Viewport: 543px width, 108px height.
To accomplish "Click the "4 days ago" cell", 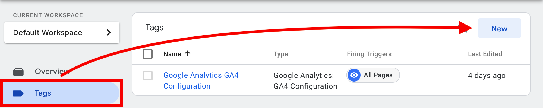I will click(487, 76).
